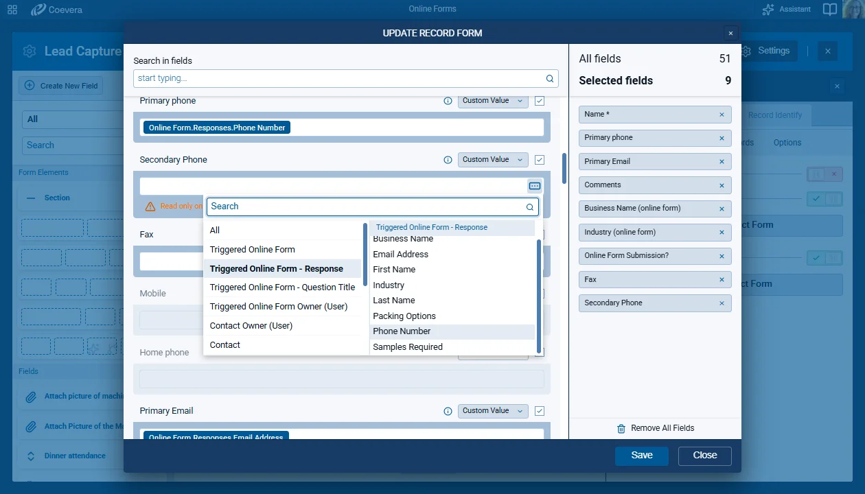Open the Options tab in background
The image size is (865, 494).
click(787, 143)
